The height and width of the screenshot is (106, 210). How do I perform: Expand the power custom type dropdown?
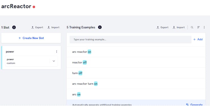tap(54, 61)
